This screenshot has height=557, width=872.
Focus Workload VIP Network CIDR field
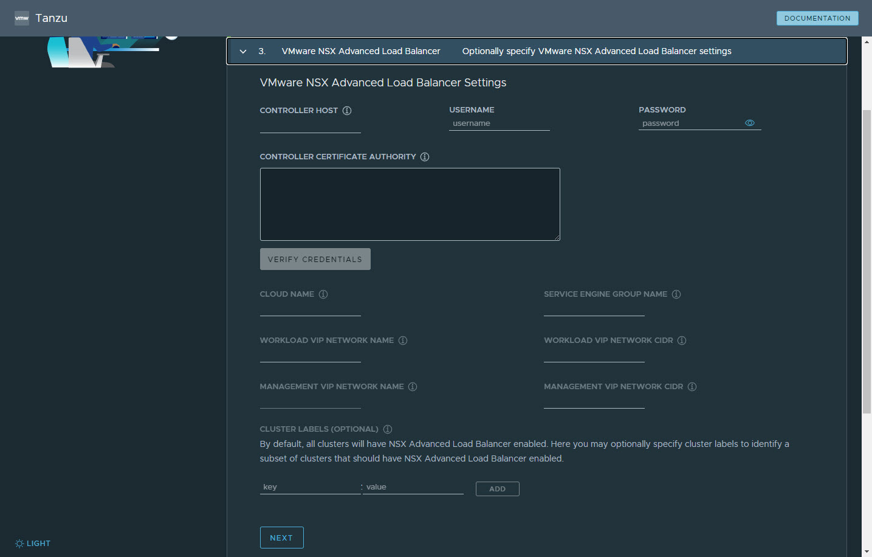click(594, 355)
